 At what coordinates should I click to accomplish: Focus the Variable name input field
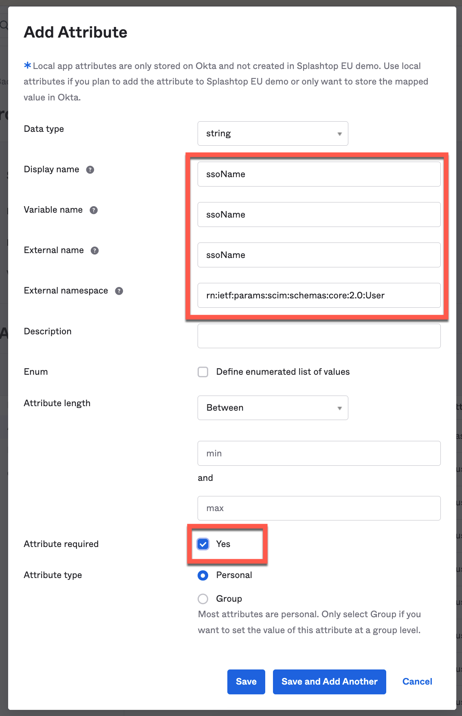tap(319, 215)
